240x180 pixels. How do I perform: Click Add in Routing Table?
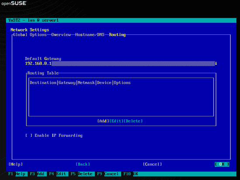click(x=103, y=121)
